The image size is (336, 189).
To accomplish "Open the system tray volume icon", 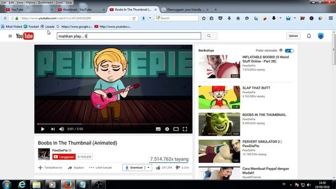I will (x=309, y=185).
